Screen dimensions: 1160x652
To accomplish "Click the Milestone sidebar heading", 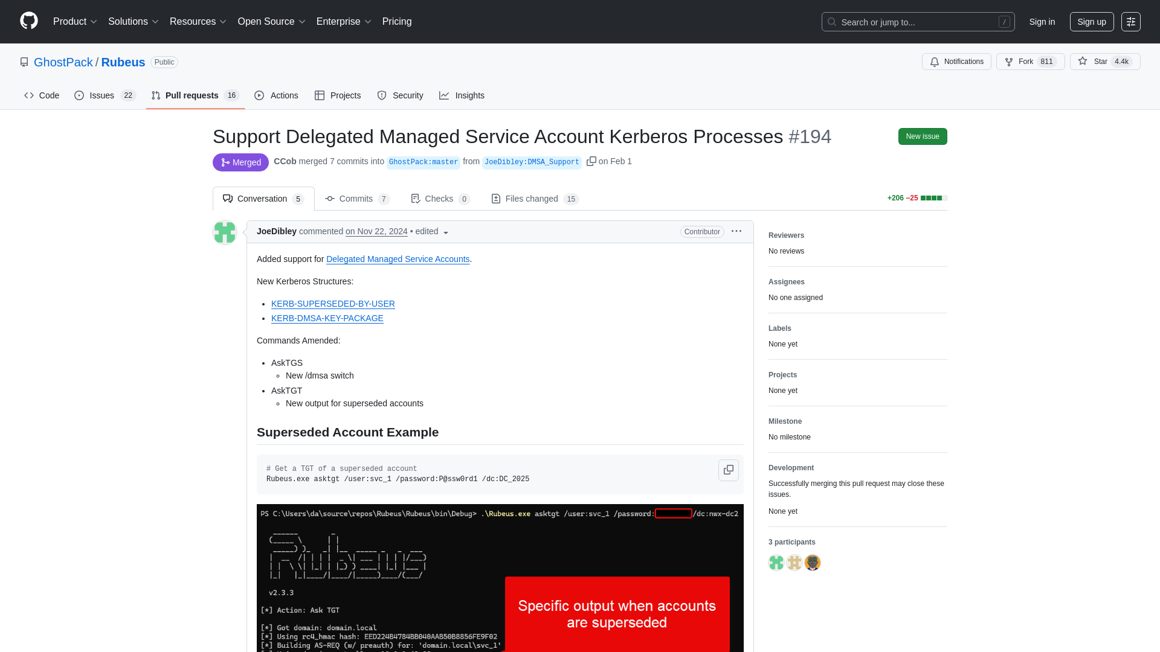I will click(785, 421).
